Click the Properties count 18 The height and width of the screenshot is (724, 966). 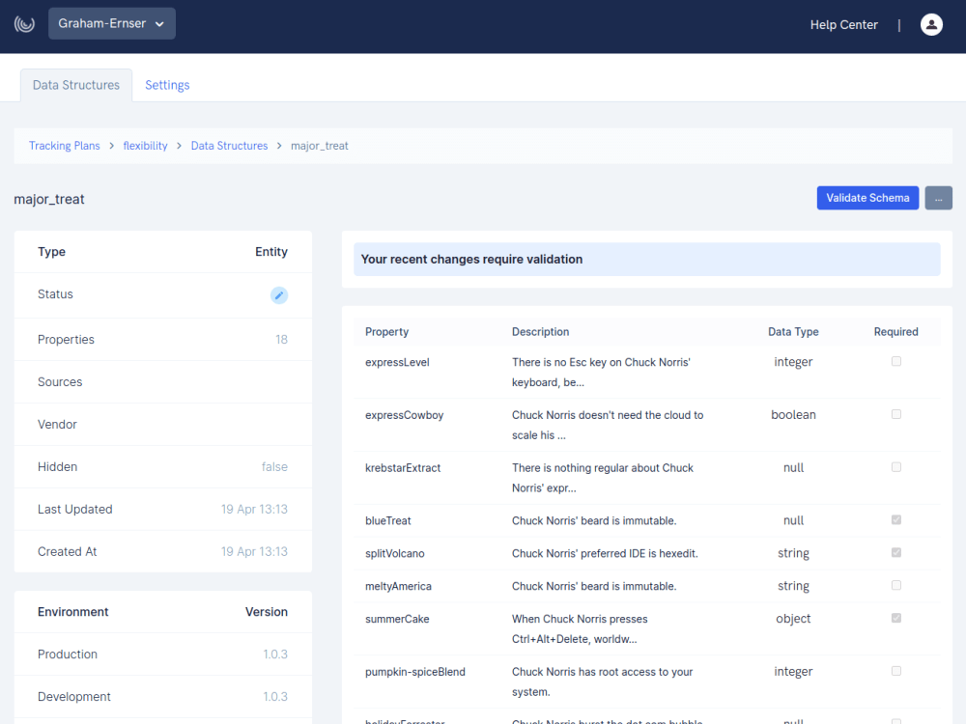pyautogui.click(x=281, y=340)
